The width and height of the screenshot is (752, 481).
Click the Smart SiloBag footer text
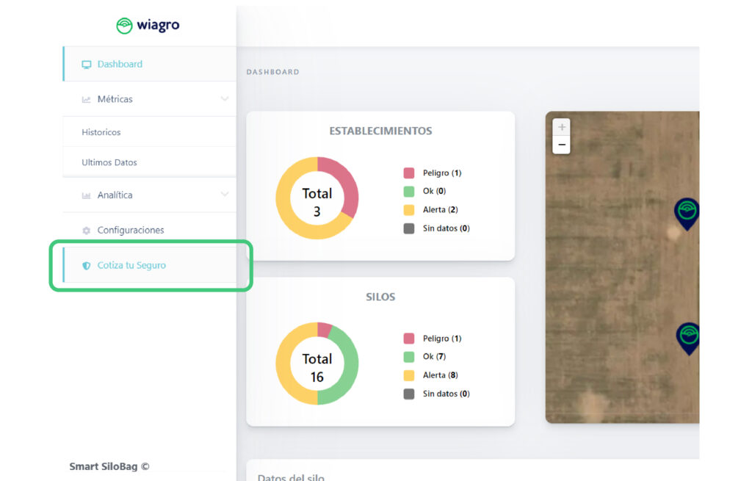pos(109,466)
